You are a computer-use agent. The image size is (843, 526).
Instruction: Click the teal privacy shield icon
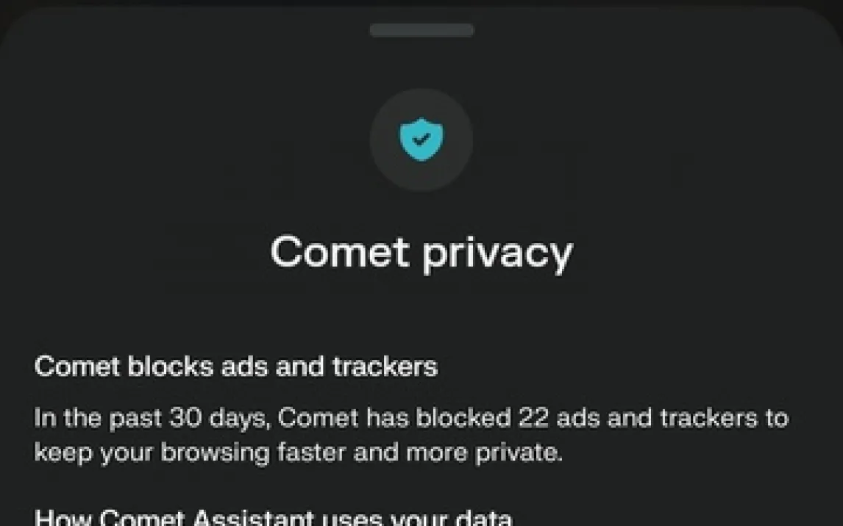point(421,140)
